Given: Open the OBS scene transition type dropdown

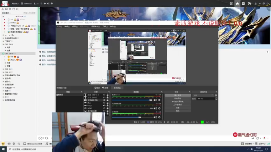Looking at the screenshot, I should pyautogui.click(x=203, y=95).
